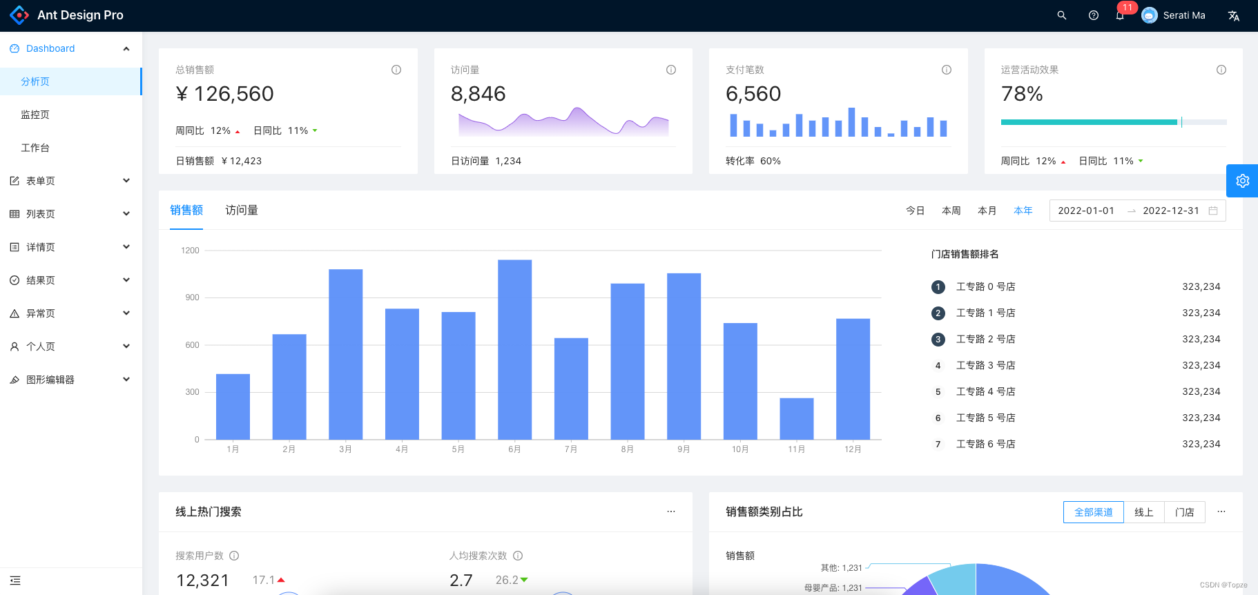Image resolution: width=1258 pixels, height=595 pixels.
Task: Click the Serati Ma username
Action: (1184, 15)
